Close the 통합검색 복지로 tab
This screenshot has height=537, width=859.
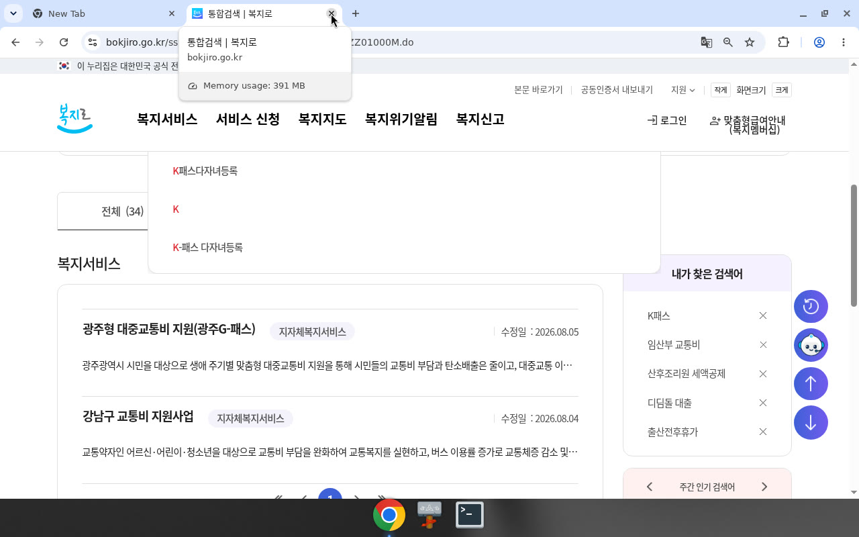[331, 13]
